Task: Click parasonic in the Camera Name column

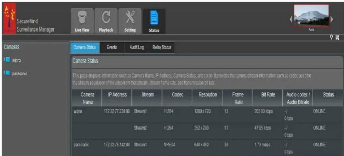Action: 81,145
